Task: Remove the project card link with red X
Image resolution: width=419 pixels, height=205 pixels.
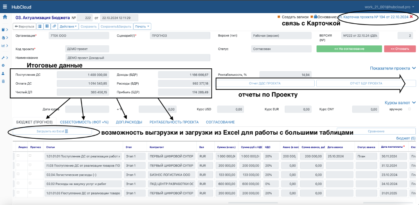Action: tap(411, 16)
